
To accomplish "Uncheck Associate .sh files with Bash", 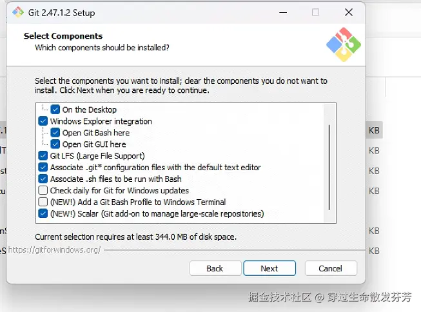I will [43, 179].
